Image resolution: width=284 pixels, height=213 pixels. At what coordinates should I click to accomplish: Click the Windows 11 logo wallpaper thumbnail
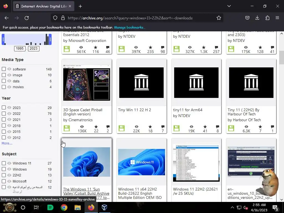click(x=141, y=162)
